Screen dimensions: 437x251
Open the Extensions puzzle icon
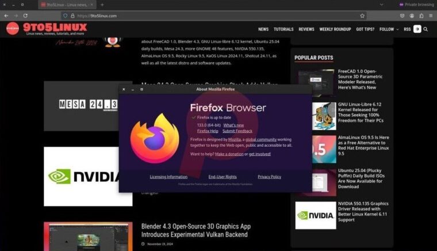pyautogui.click(x=421, y=16)
